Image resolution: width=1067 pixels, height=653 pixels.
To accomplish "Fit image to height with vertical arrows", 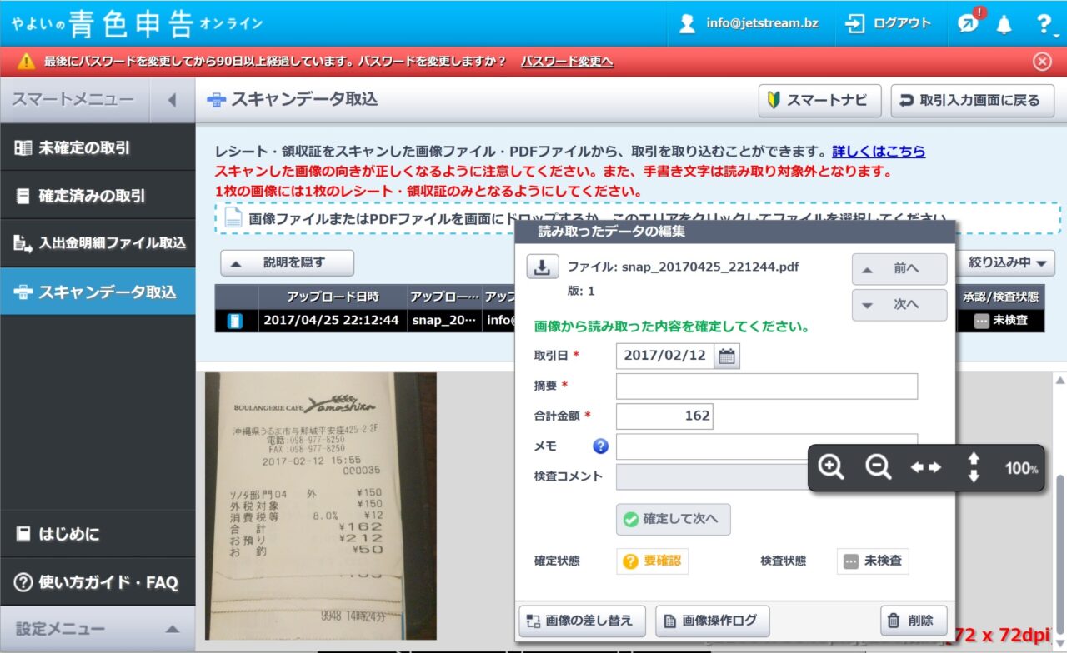I will pyautogui.click(x=973, y=467).
